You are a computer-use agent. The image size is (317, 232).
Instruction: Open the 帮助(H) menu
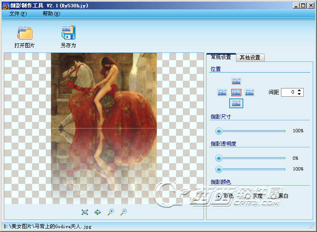coord(51,14)
